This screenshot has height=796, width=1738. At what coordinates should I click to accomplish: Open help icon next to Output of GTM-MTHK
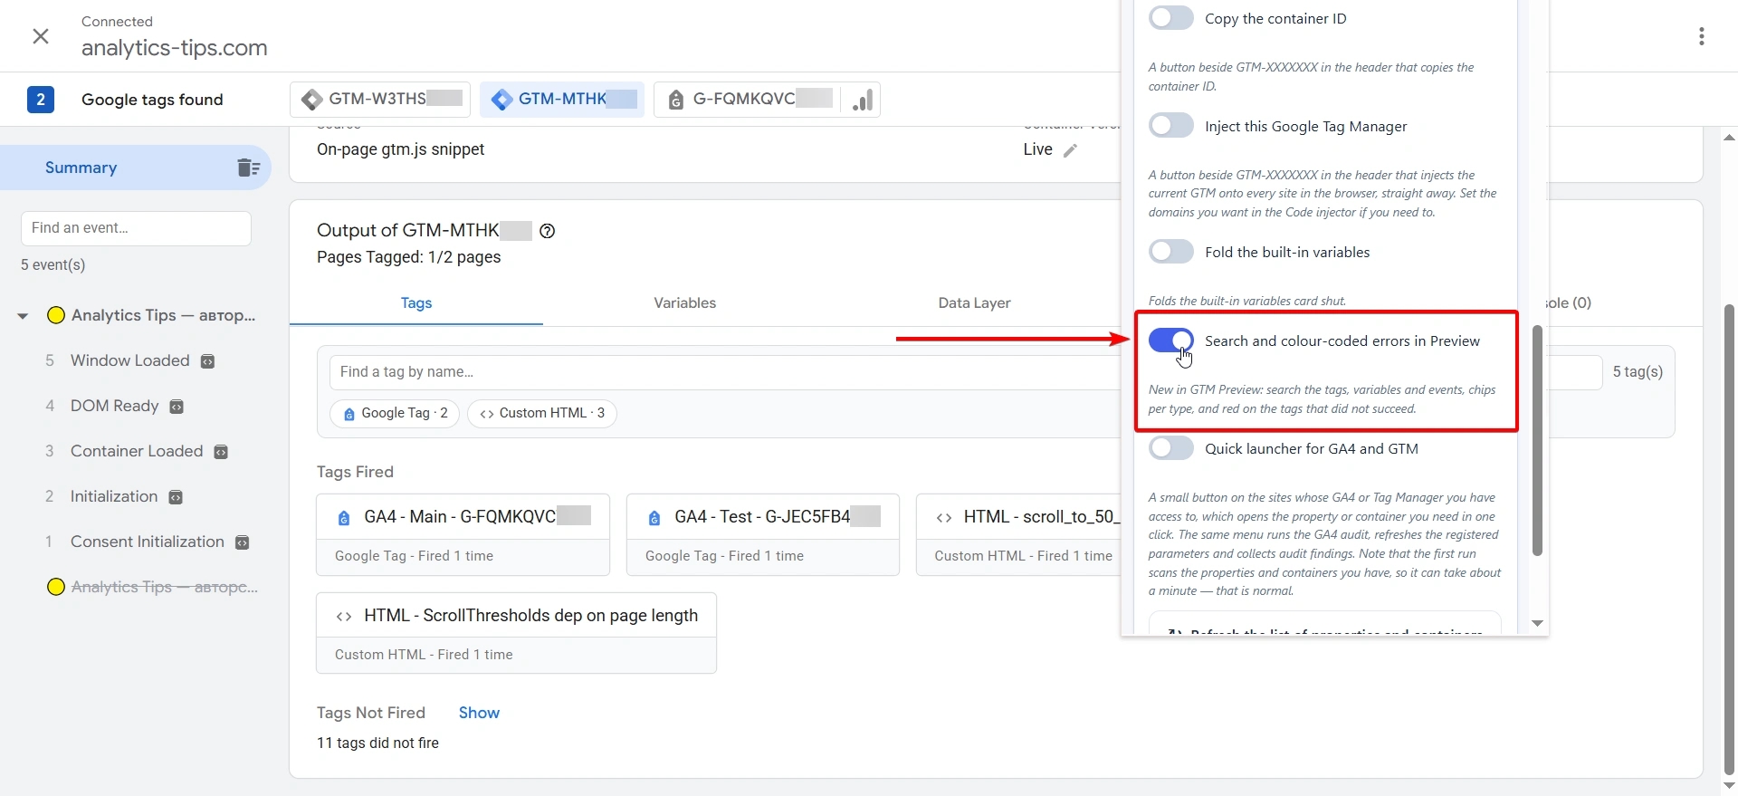coord(547,231)
